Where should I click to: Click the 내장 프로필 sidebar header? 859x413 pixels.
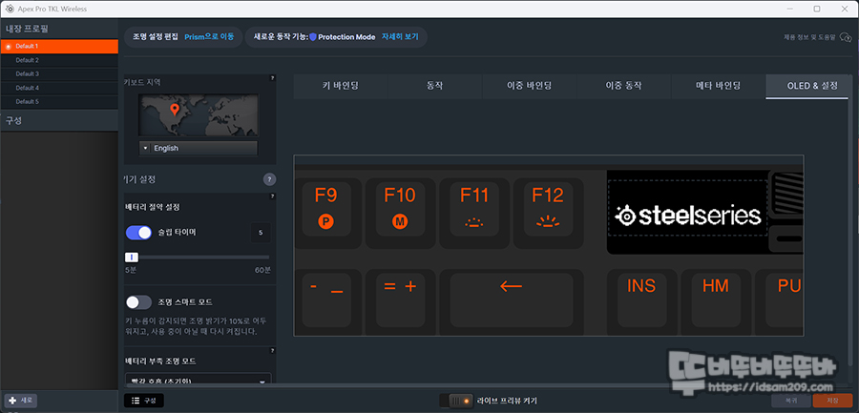pos(59,29)
